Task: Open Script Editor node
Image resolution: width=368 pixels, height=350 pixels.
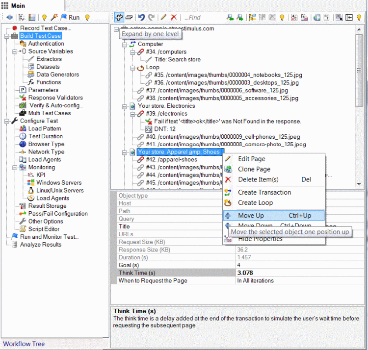Action: [44, 229]
